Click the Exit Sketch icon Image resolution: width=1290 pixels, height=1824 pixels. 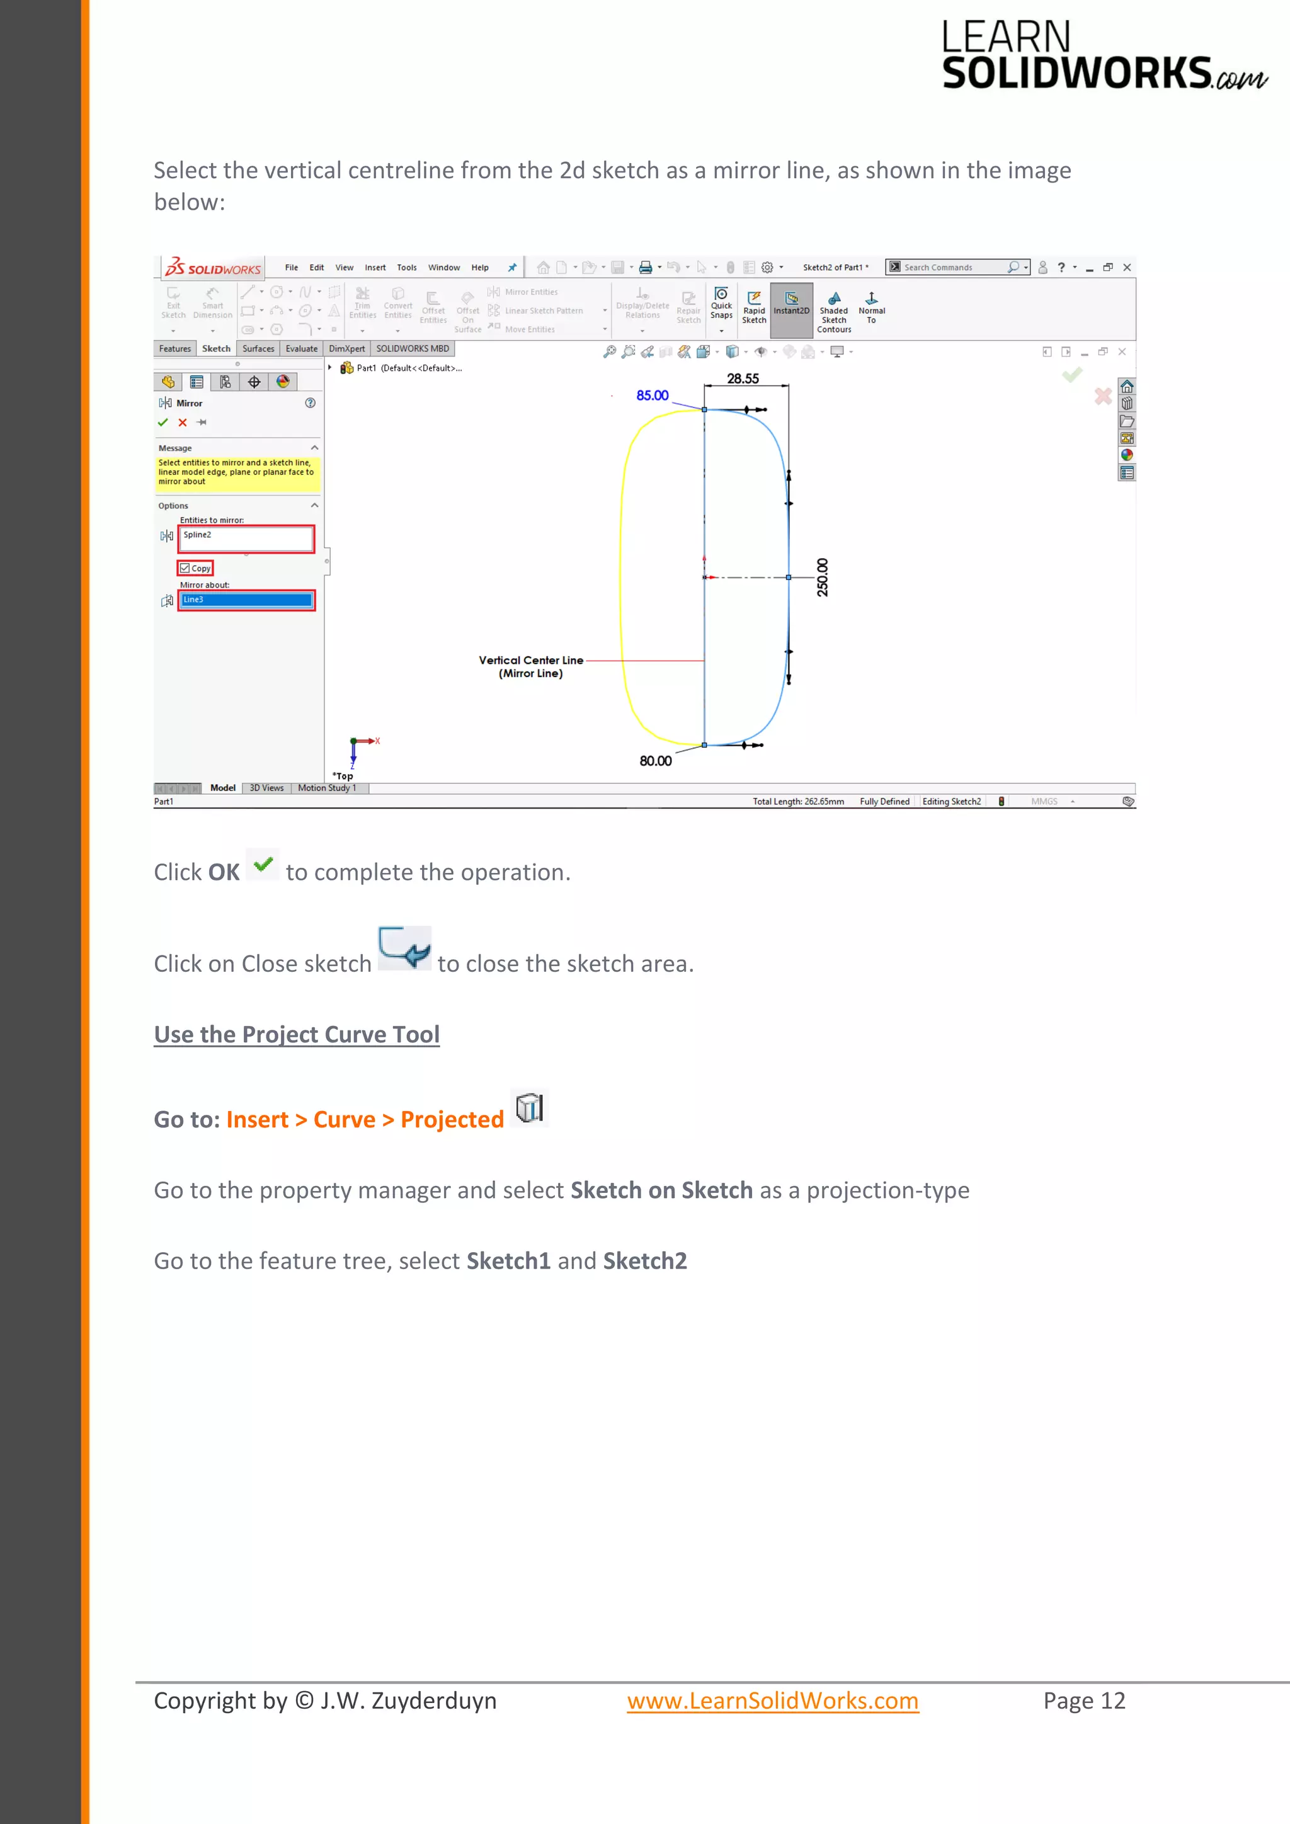173,294
